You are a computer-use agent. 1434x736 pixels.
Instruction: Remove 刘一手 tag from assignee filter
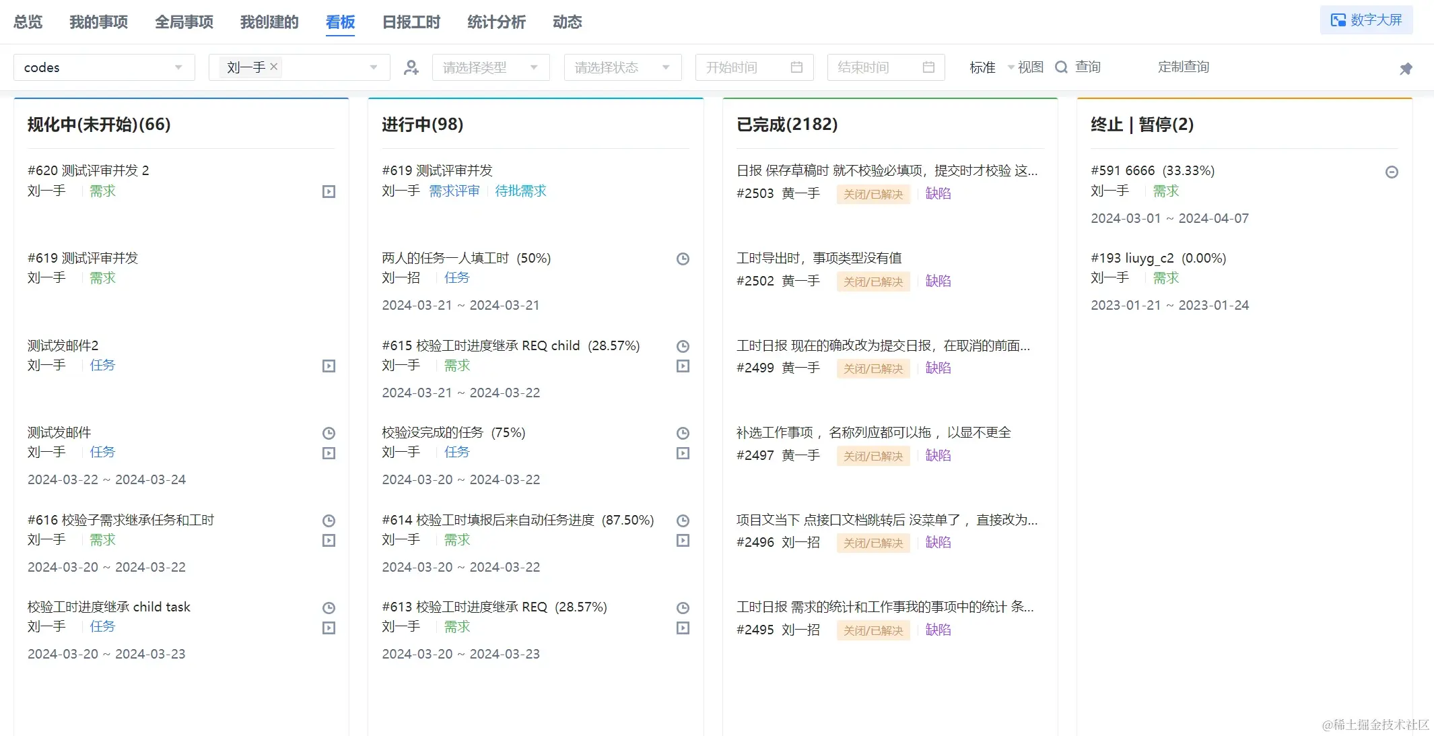(274, 67)
